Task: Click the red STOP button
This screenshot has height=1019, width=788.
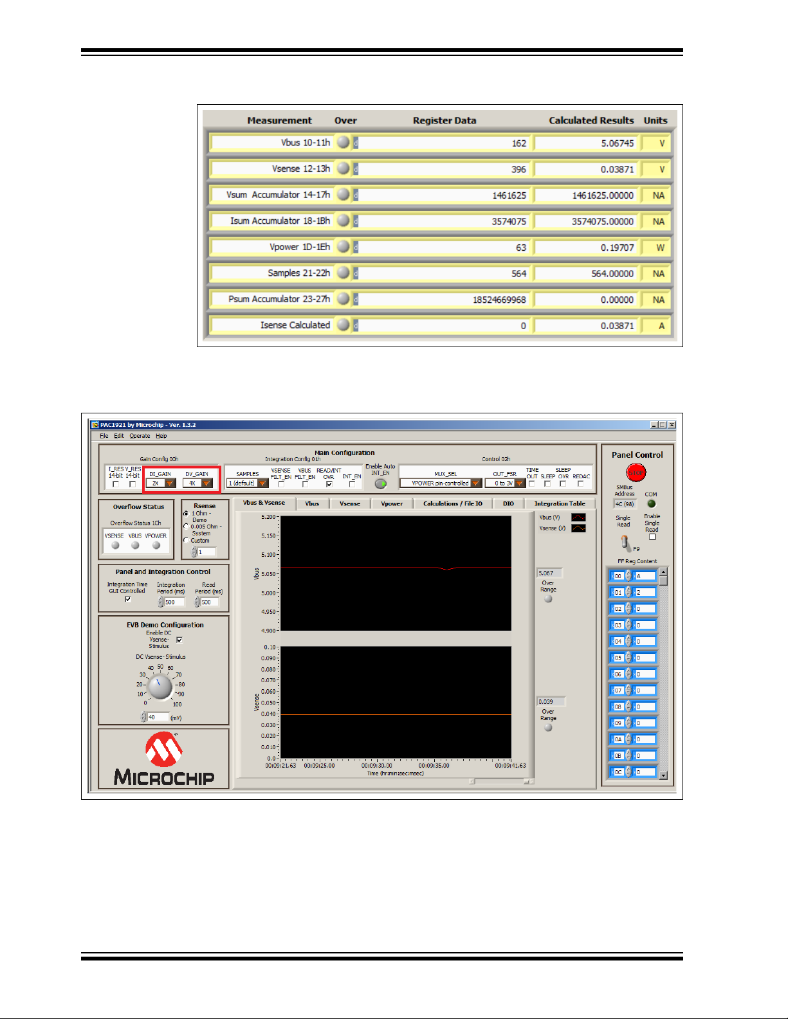Action: coord(636,473)
